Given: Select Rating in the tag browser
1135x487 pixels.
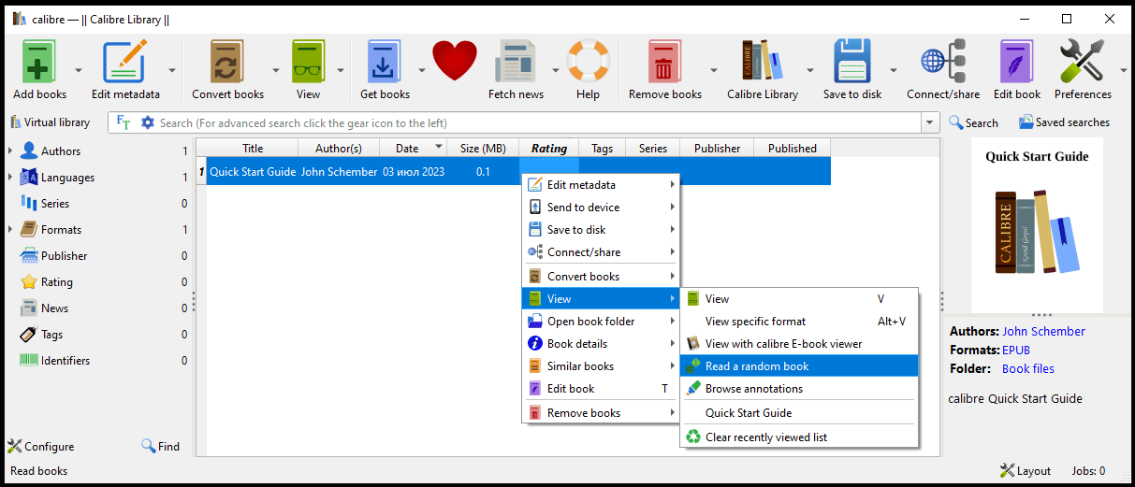Looking at the screenshot, I should (x=57, y=281).
